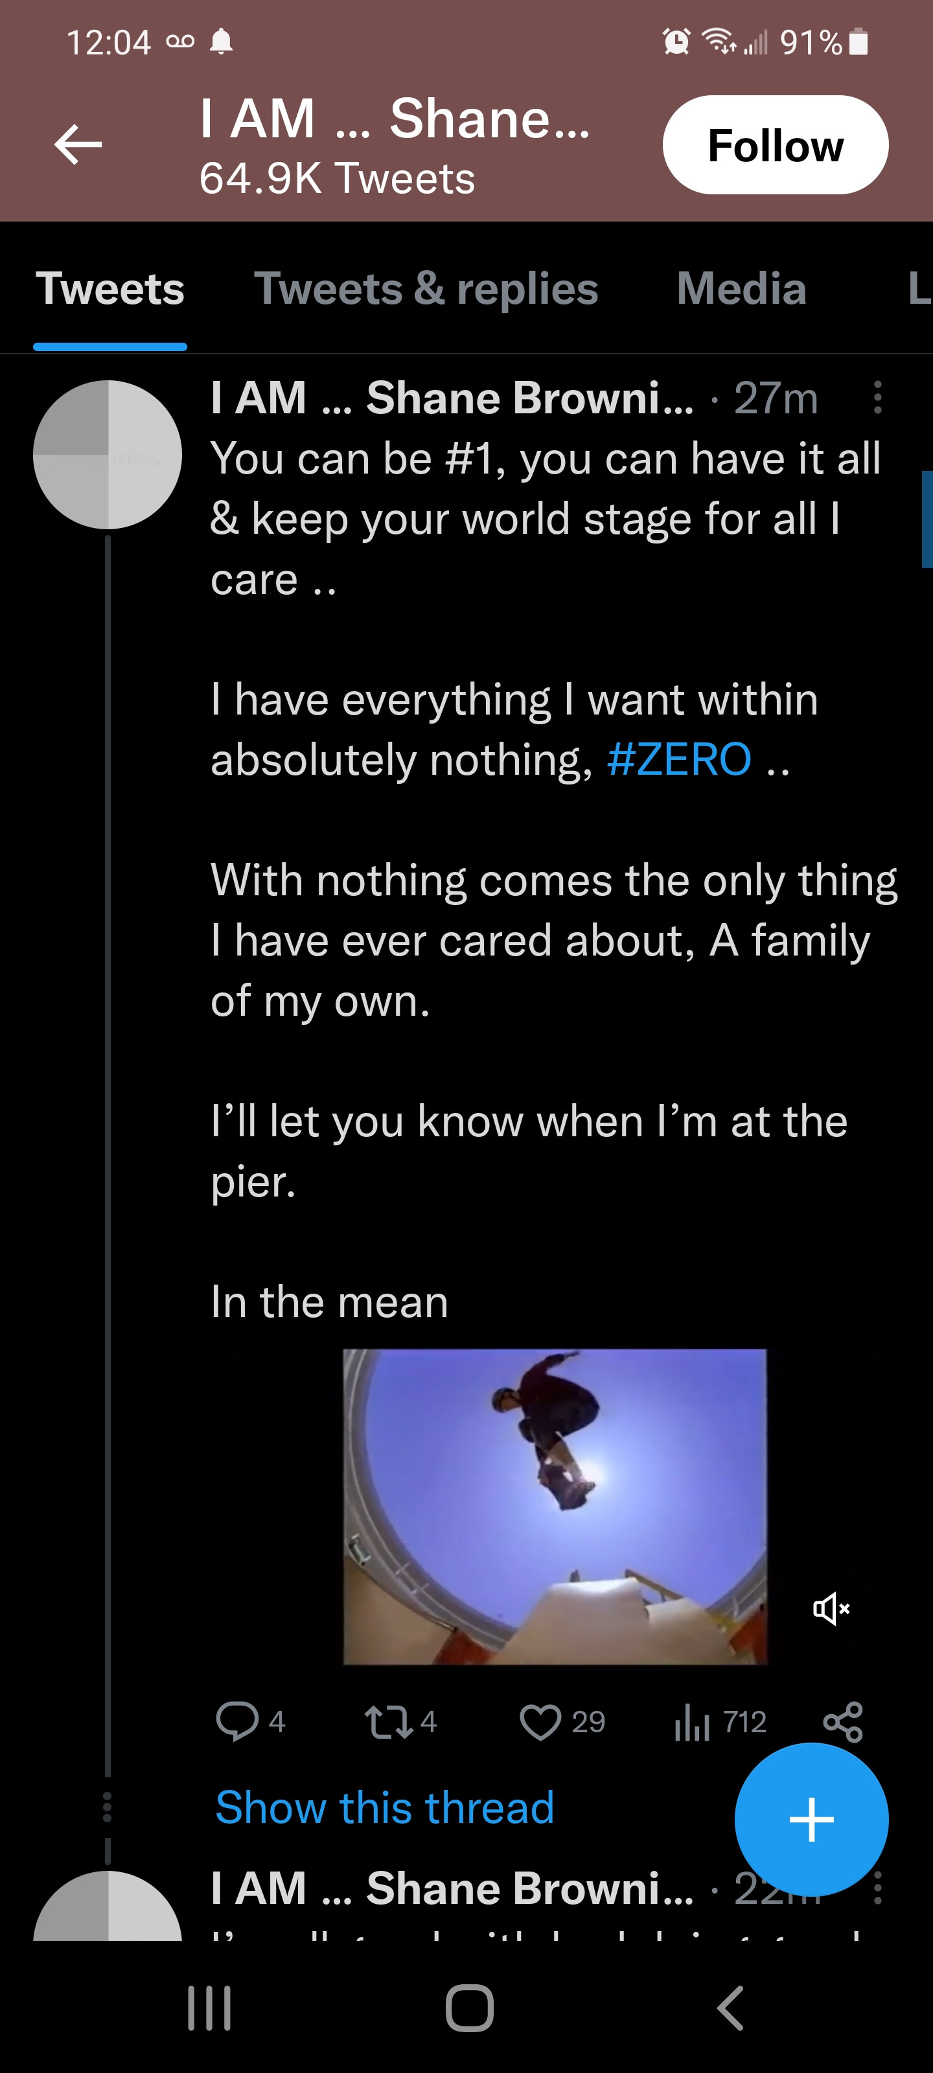Compose a new tweet with plus button

(x=811, y=1818)
